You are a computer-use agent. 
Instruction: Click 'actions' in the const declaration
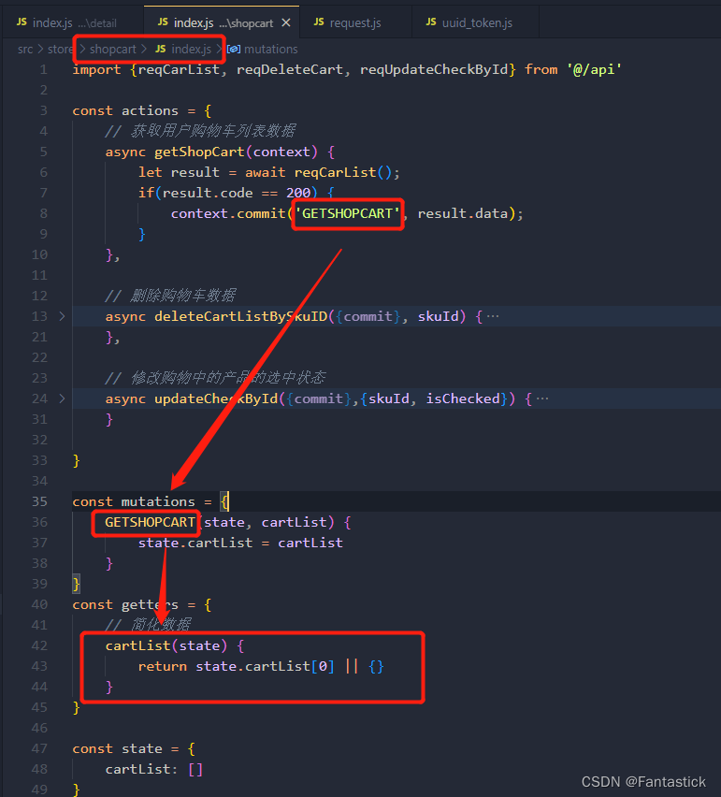click(150, 110)
